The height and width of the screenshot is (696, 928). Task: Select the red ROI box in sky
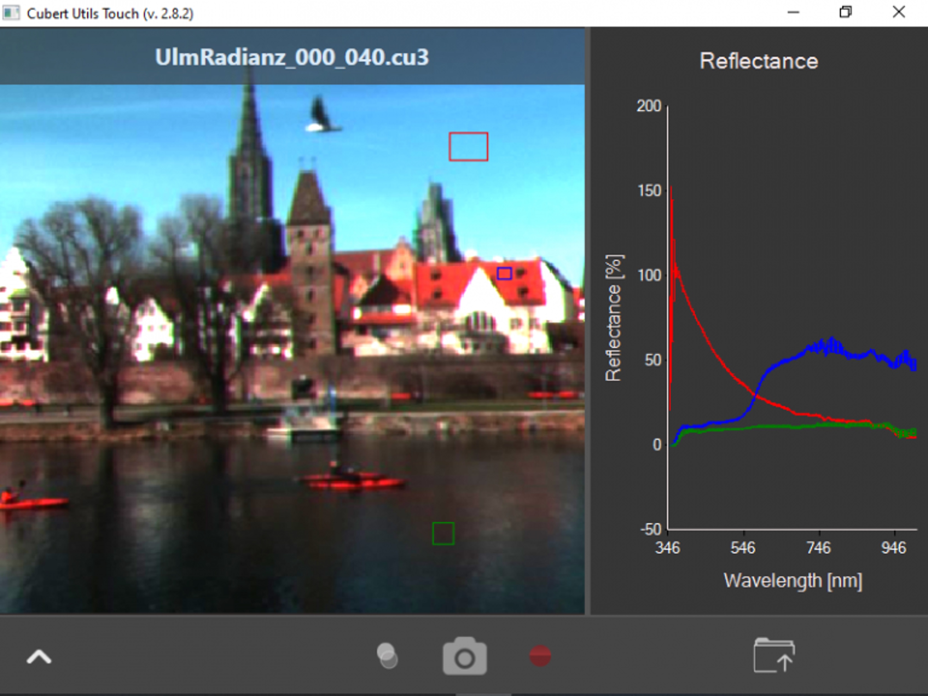(x=468, y=147)
